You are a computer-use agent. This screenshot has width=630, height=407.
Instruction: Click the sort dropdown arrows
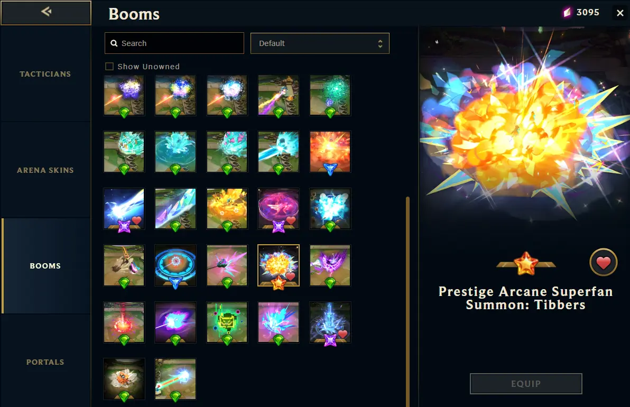[380, 43]
